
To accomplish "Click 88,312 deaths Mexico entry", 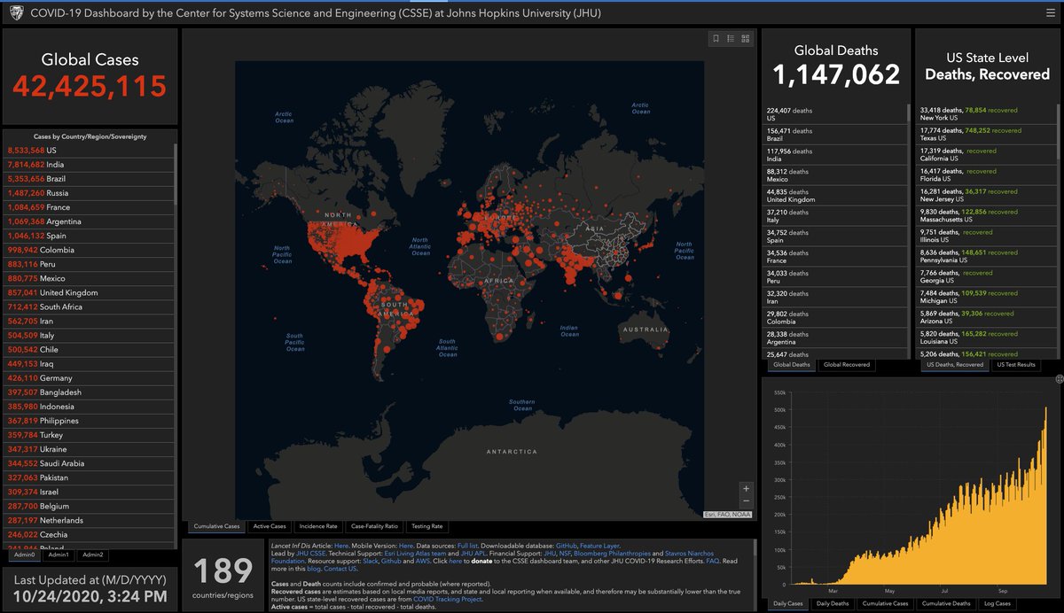I will (835, 175).
